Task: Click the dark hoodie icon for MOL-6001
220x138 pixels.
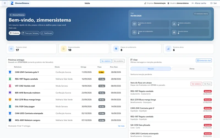Action: point(10,120)
